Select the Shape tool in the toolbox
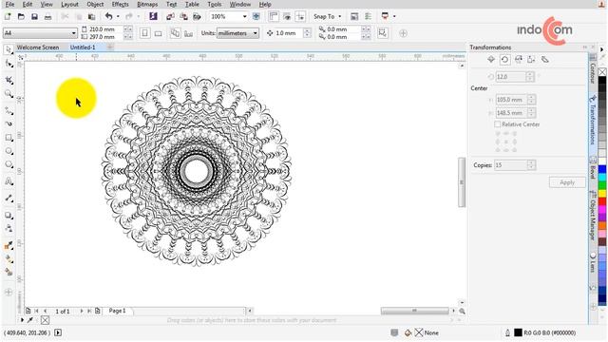Image resolution: width=608 pixels, height=342 pixels. pyautogui.click(x=9, y=64)
